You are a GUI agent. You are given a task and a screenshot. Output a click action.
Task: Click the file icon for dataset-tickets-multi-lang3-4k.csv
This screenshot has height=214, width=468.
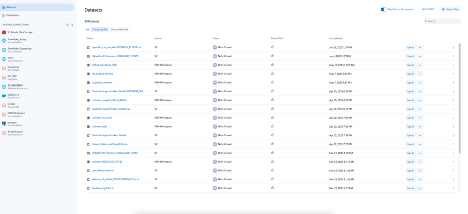[89, 144]
